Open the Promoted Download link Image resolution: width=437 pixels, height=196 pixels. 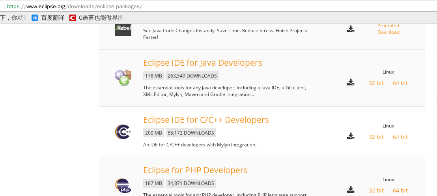(388, 29)
